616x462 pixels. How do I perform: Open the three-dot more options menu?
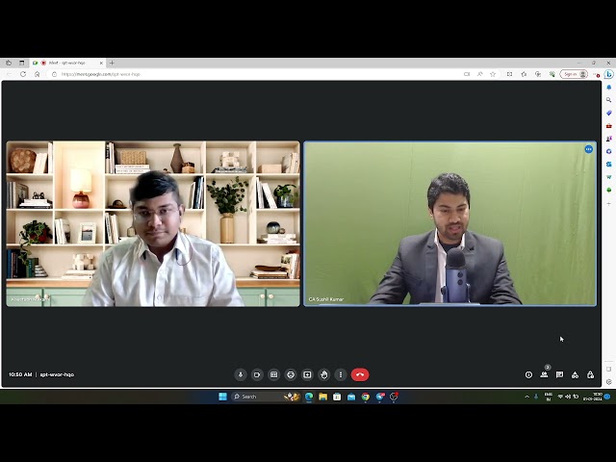[x=341, y=374]
